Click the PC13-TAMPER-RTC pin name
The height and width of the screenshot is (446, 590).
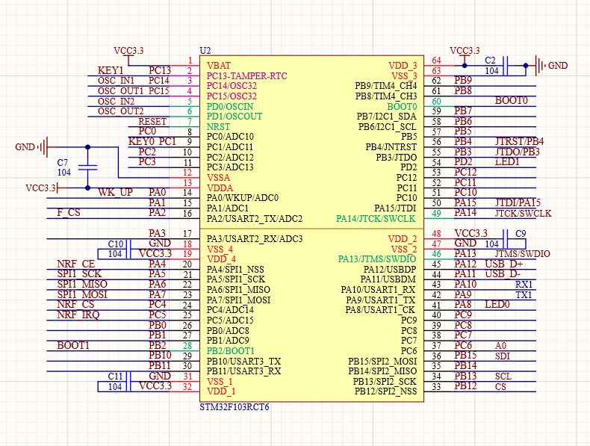247,75
